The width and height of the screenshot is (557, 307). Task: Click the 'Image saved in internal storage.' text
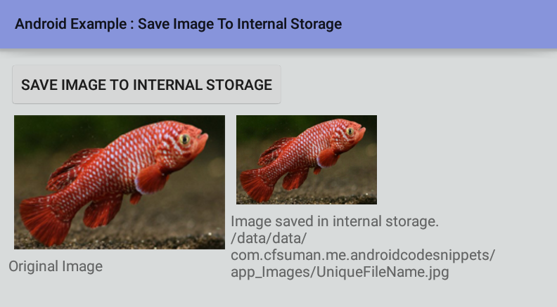click(x=335, y=221)
